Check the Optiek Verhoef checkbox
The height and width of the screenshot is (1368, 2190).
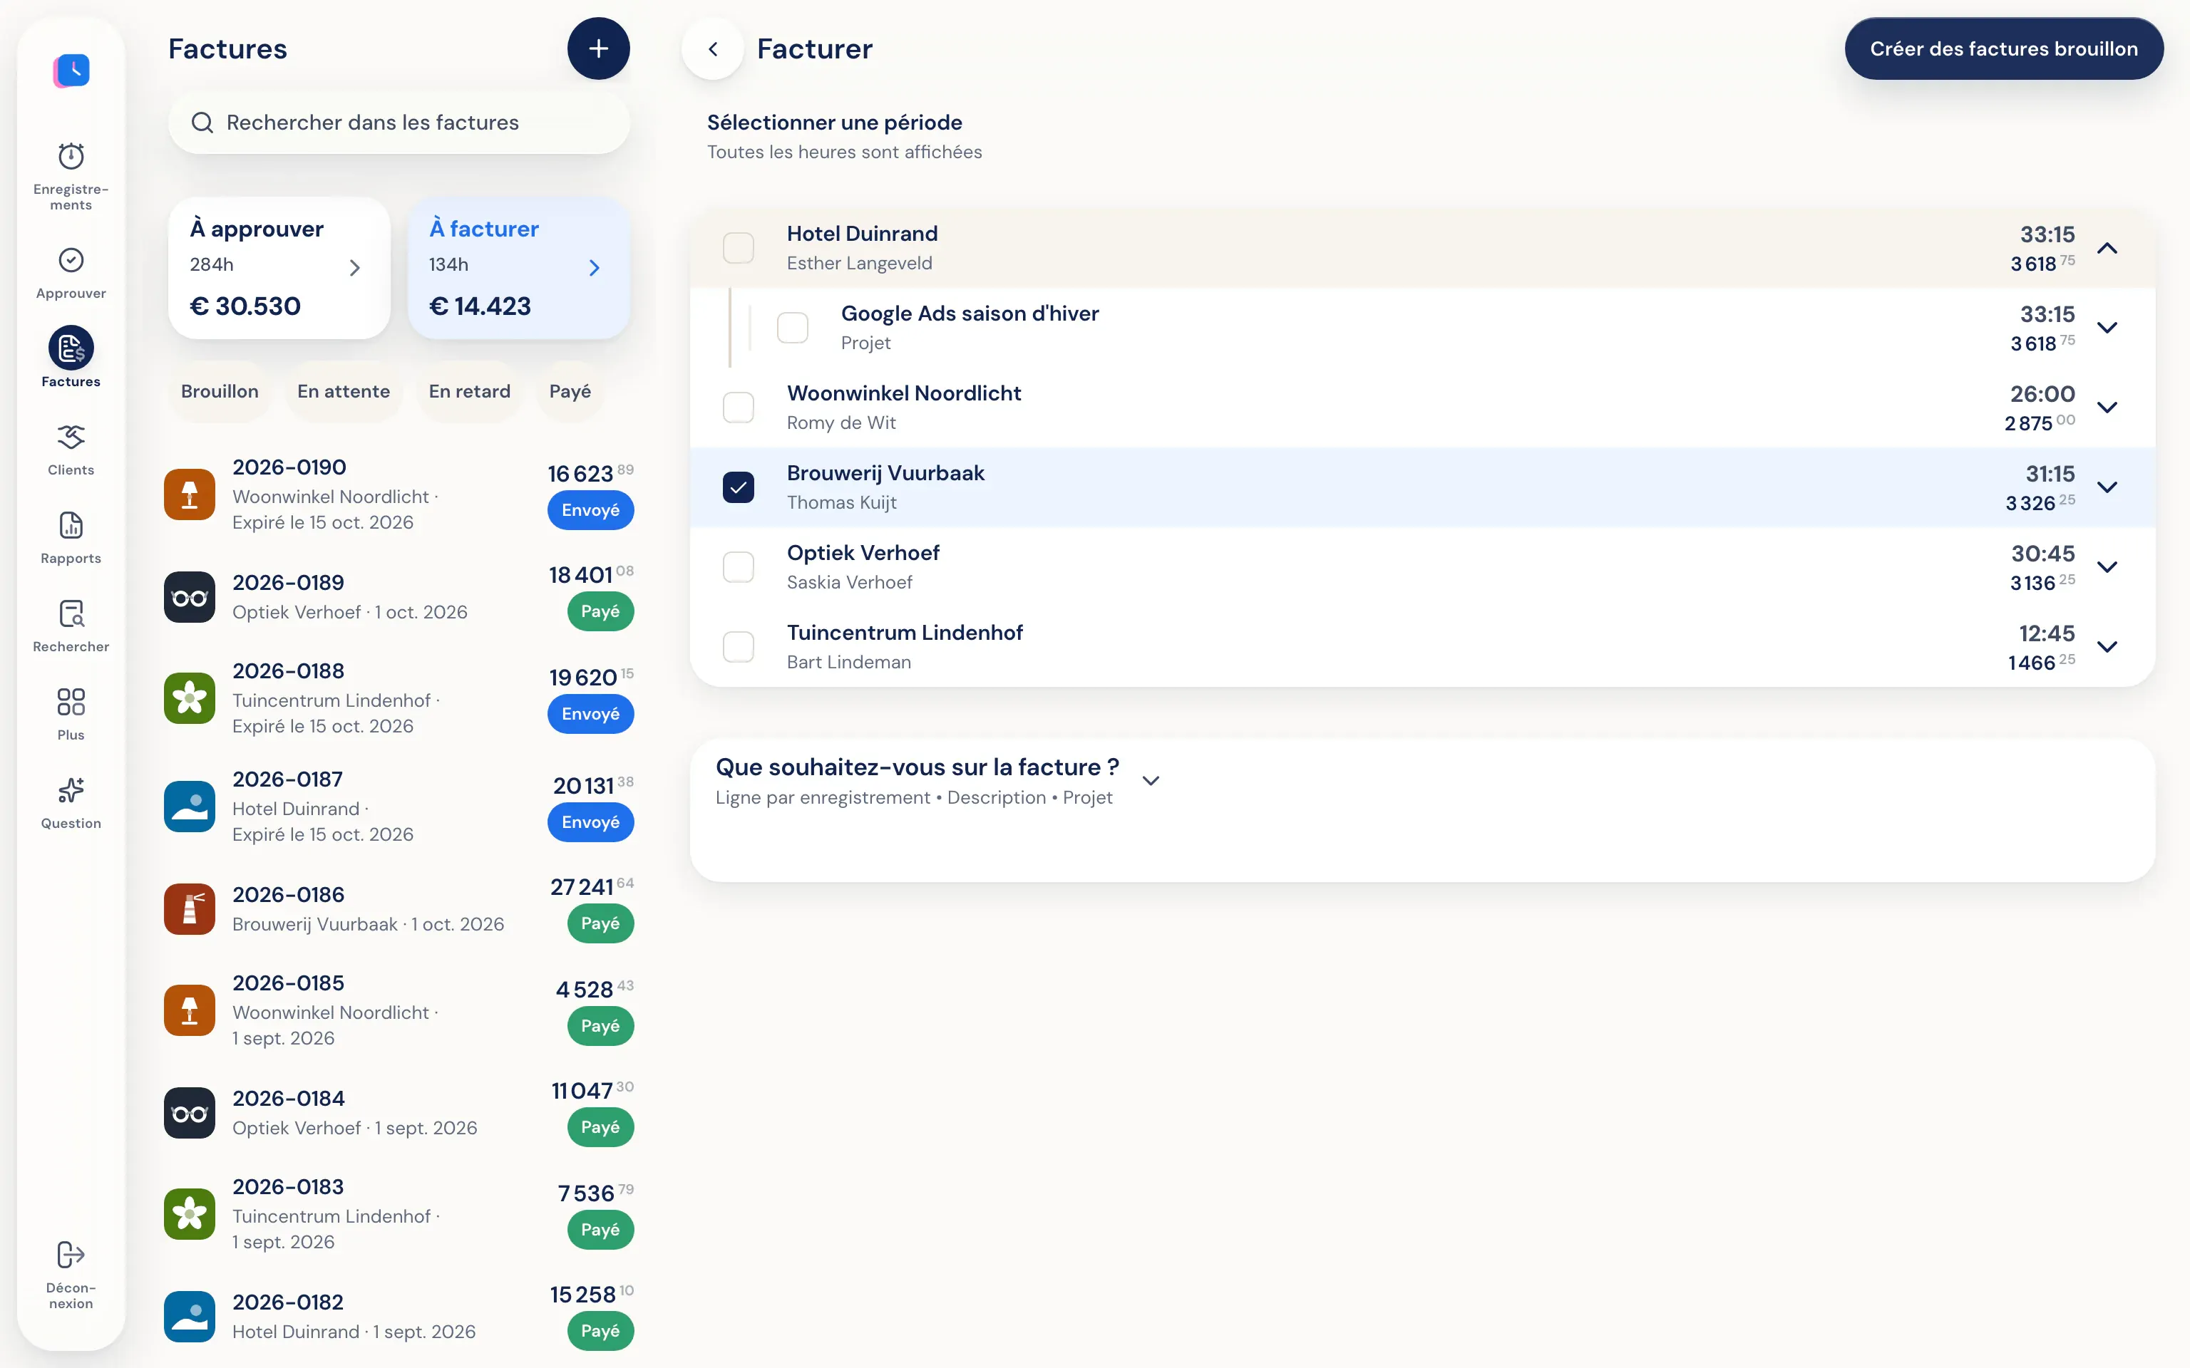point(739,567)
